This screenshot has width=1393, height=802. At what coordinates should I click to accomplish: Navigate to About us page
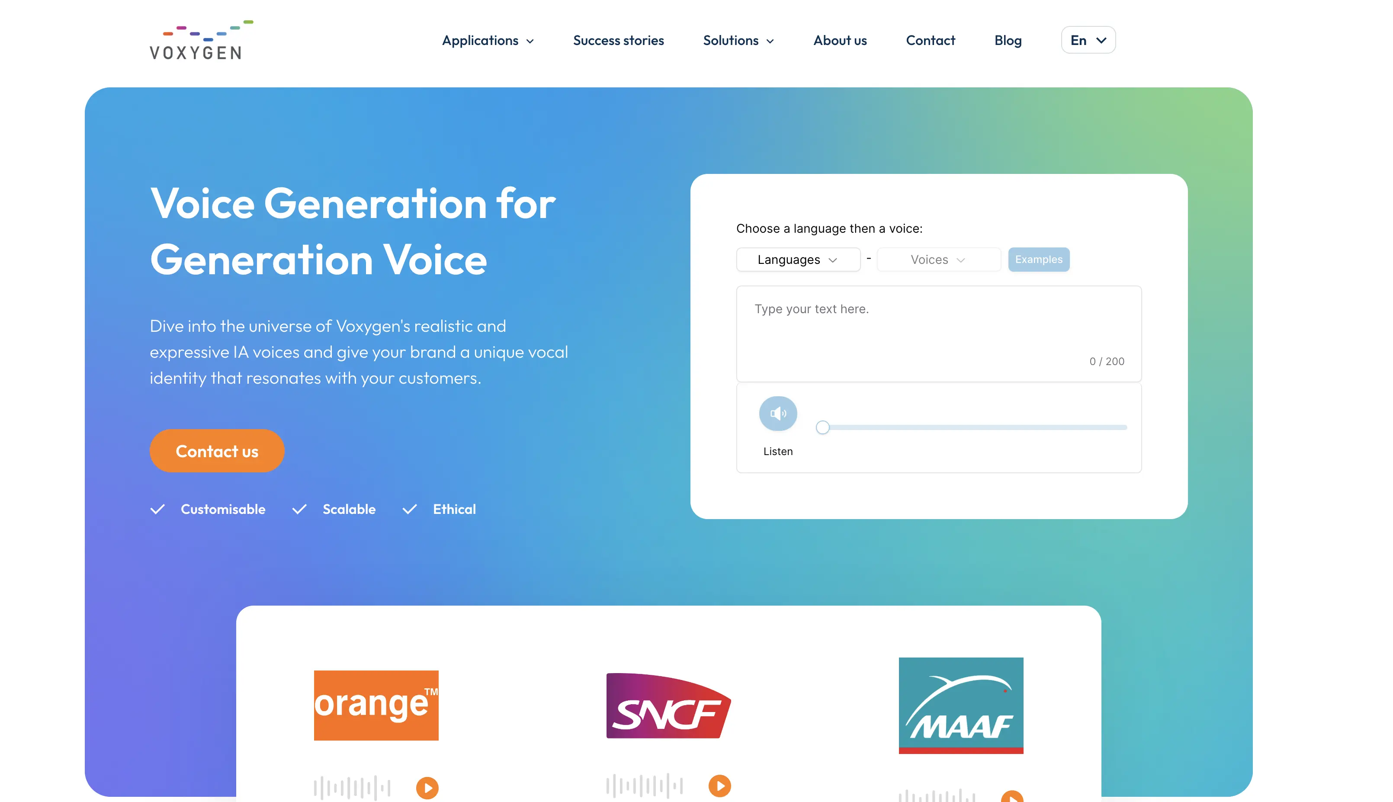840,40
